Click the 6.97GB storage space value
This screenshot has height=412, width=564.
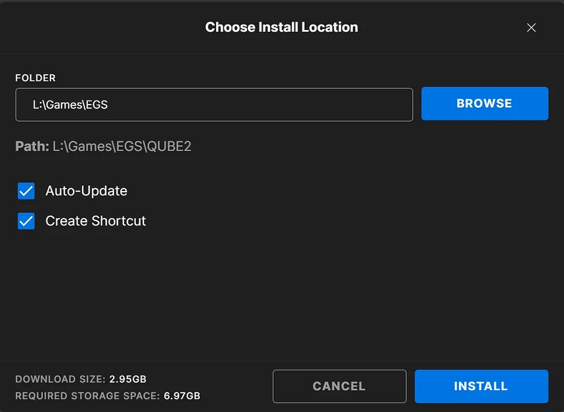click(182, 396)
